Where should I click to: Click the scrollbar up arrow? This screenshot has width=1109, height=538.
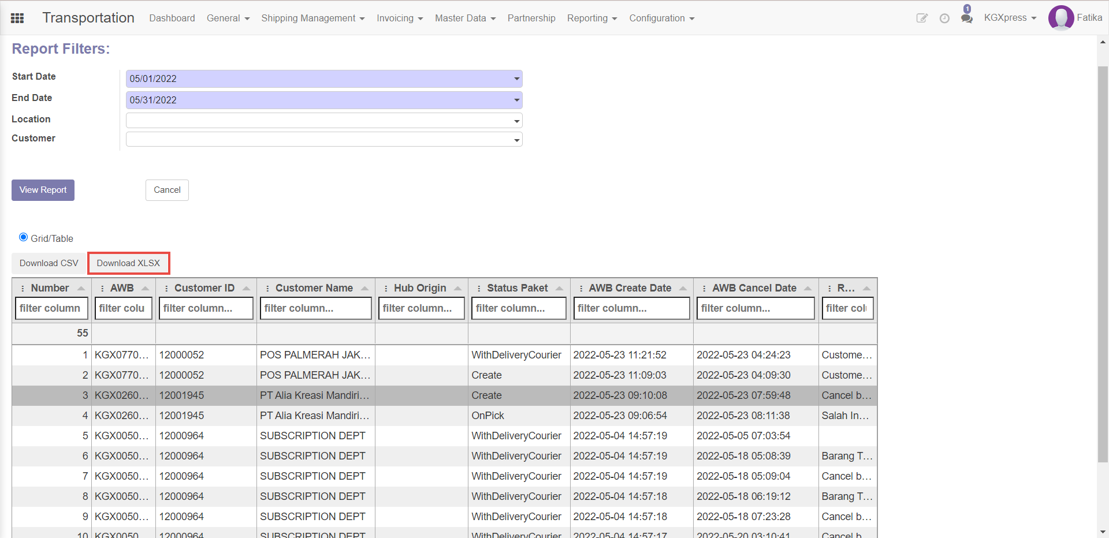[1103, 42]
